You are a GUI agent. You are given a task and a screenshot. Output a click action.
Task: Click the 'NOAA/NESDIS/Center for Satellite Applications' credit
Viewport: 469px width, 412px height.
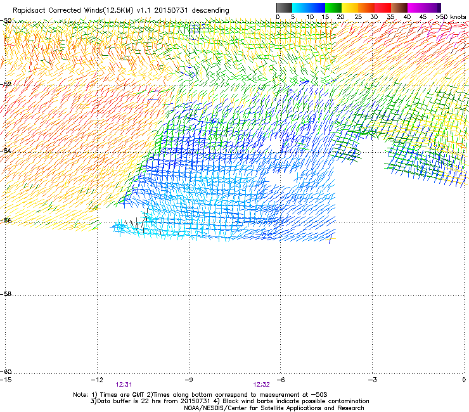click(274, 408)
